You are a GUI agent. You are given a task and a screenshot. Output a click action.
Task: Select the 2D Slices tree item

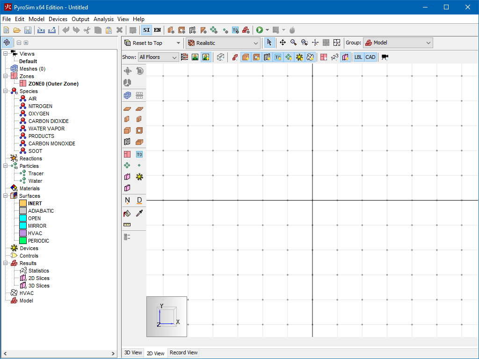click(39, 278)
